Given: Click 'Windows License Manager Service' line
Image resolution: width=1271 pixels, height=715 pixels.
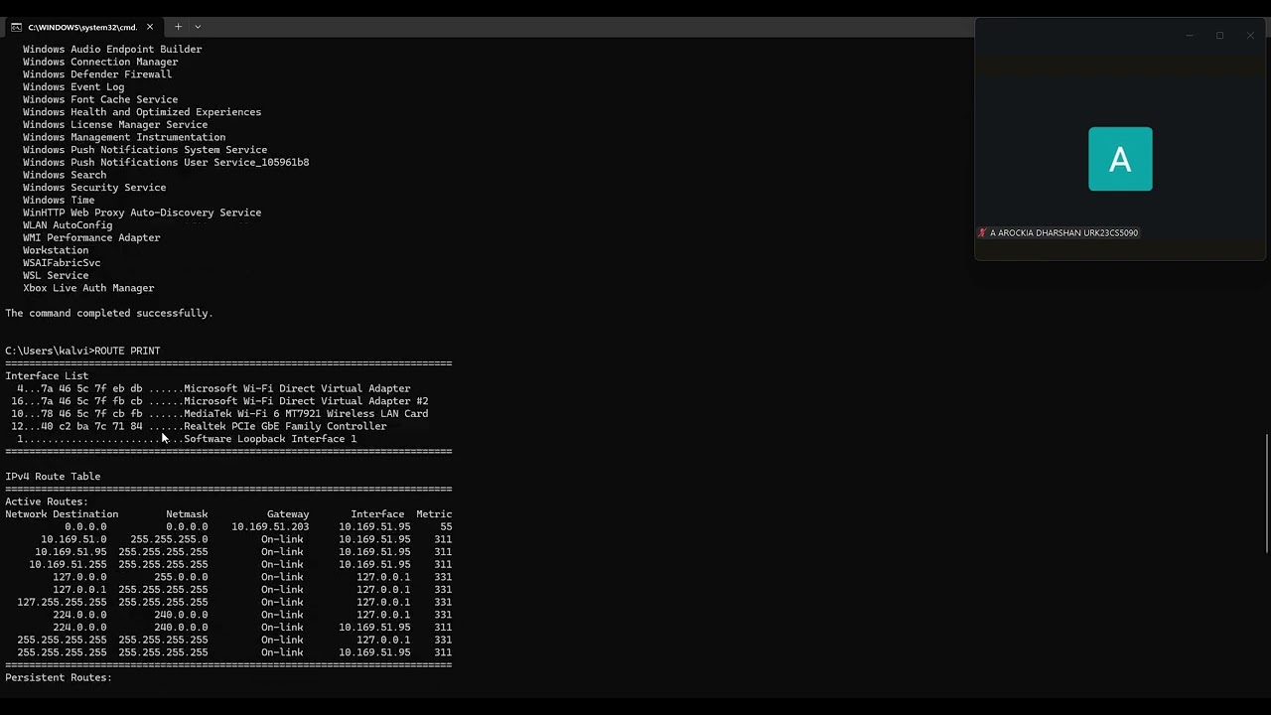Looking at the screenshot, I should pyautogui.click(x=115, y=125).
